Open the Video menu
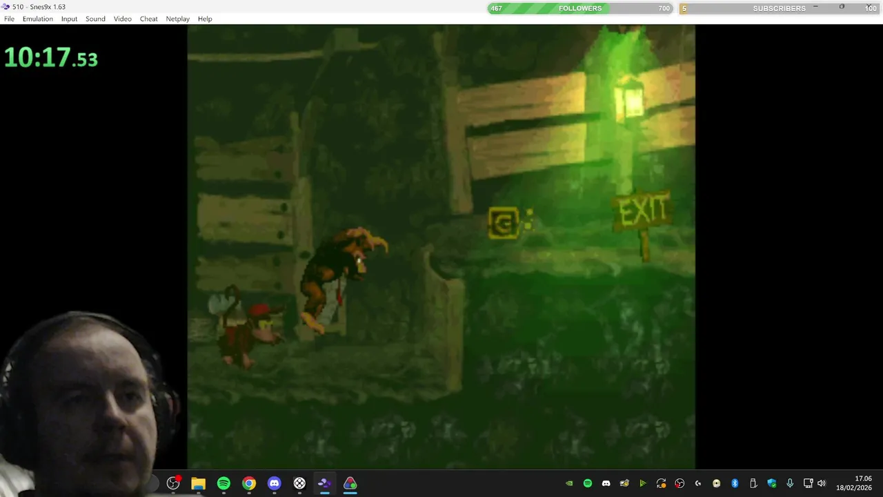This screenshot has height=497, width=883. [x=122, y=19]
